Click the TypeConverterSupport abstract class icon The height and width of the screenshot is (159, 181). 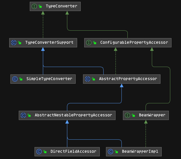[x=14, y=43]
